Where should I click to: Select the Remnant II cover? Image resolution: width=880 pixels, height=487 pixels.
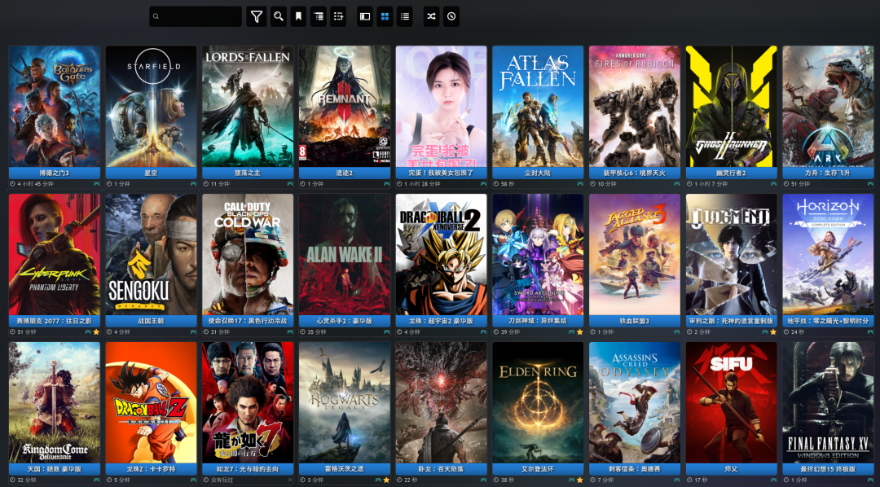345,107
